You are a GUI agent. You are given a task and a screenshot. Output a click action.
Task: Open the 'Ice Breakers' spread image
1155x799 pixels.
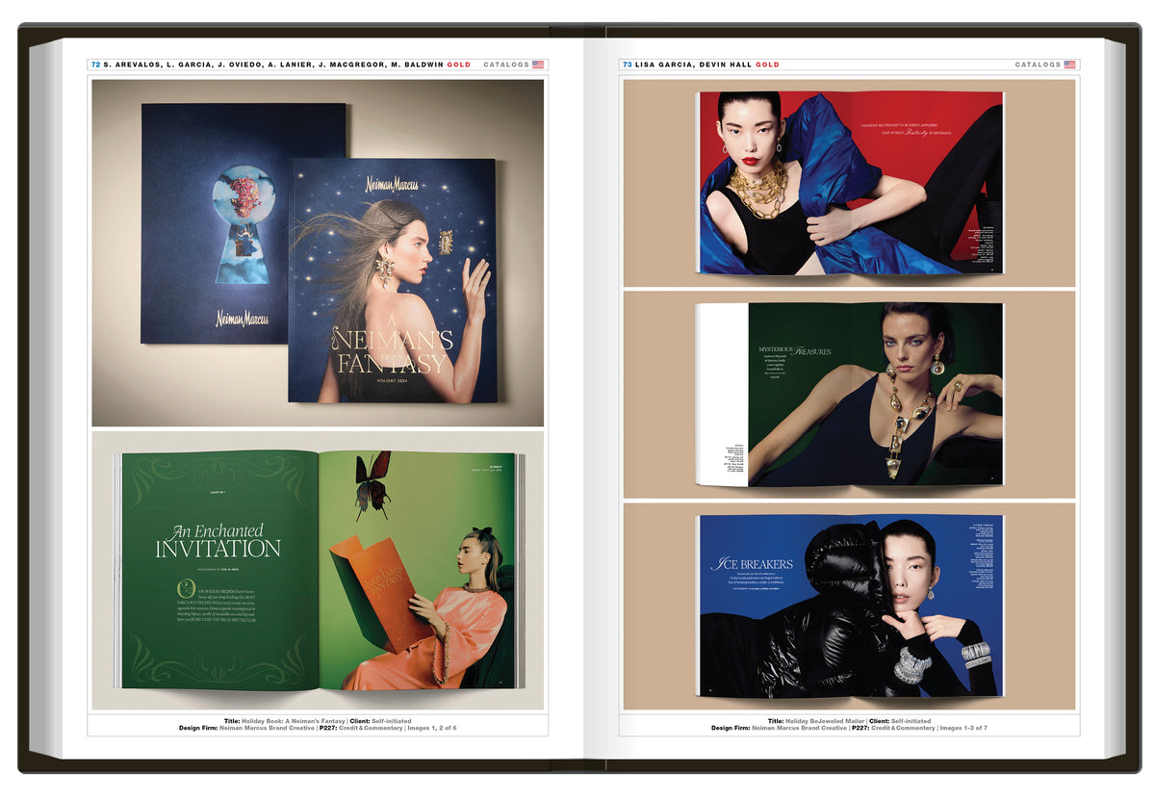[x=850, y=606]
